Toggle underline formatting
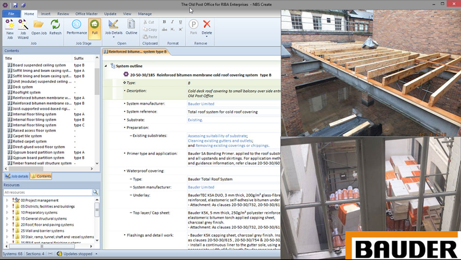The height and width of the screenshot is (260, 461). (x=181, y=22)
